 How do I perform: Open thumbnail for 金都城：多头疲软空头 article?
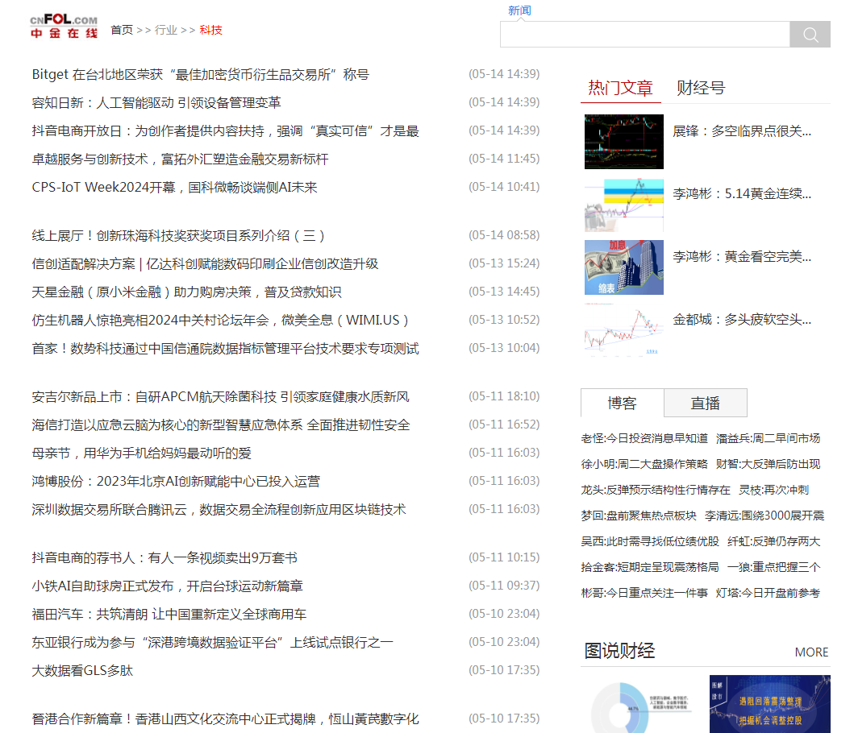tap(624, 329)
